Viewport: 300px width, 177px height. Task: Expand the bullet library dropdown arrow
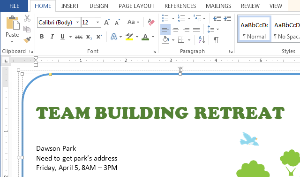173,18
